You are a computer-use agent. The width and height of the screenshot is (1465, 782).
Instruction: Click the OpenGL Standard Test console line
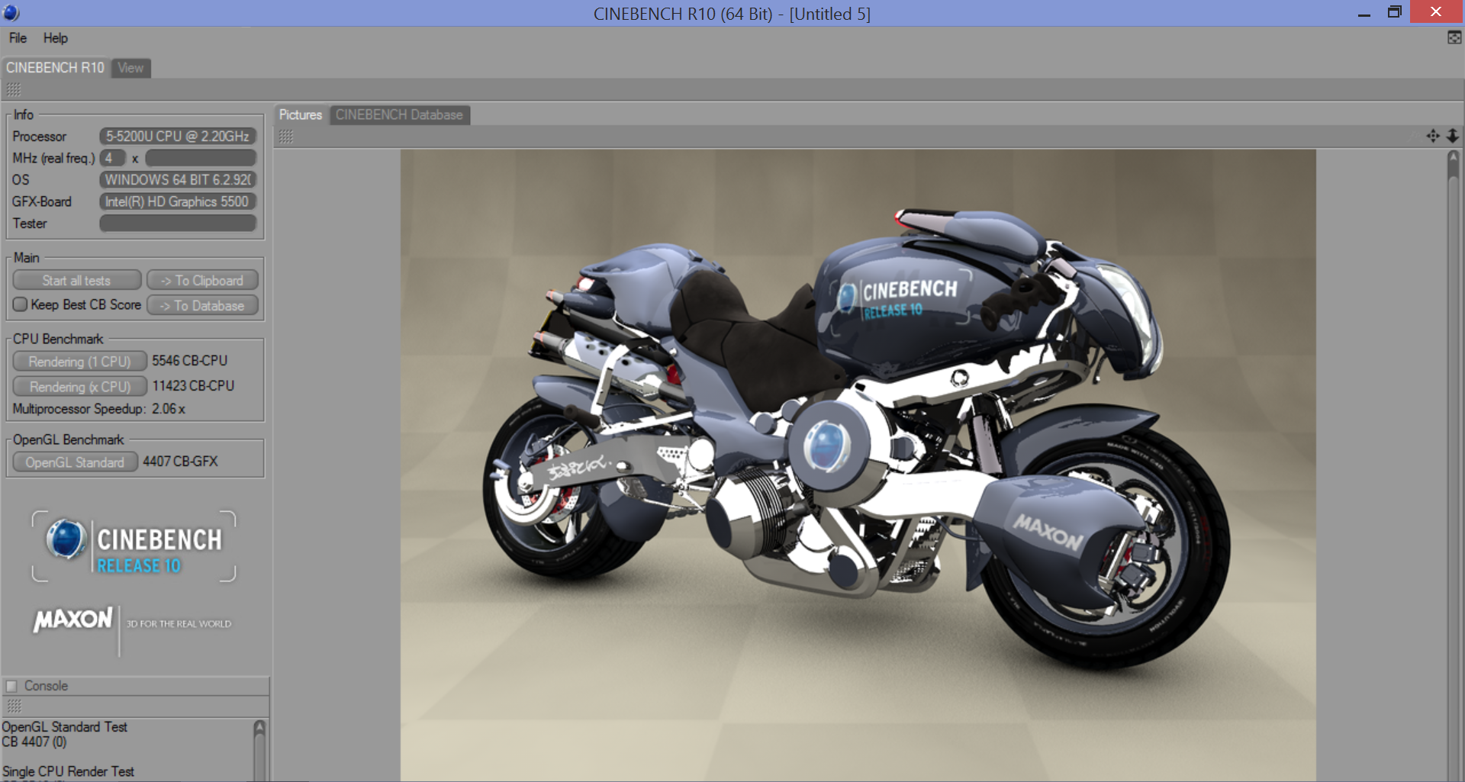click(x=64, y=727)
